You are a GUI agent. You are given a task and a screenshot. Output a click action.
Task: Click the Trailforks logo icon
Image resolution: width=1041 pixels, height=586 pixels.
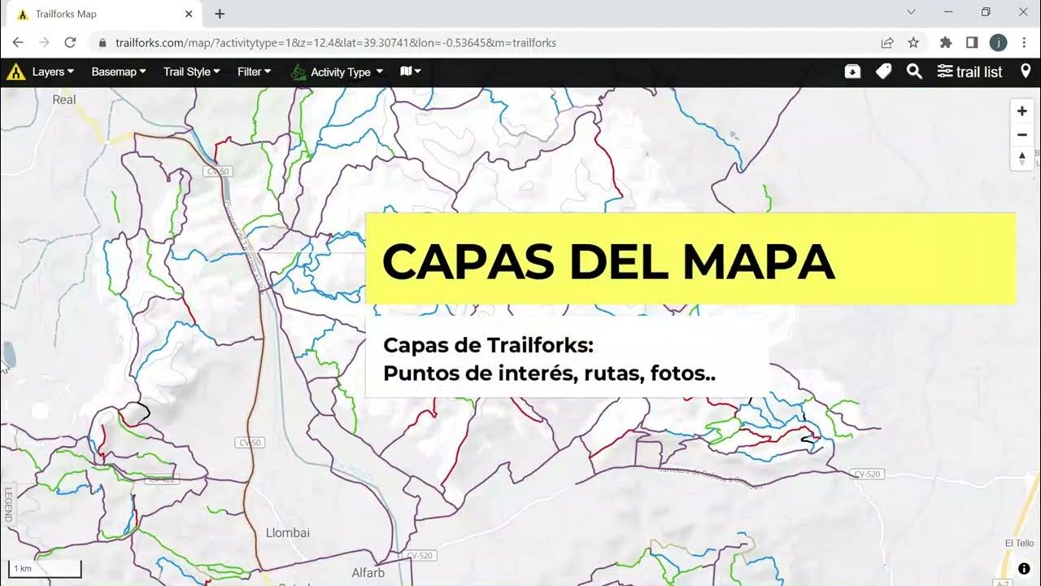click(15, 72)
